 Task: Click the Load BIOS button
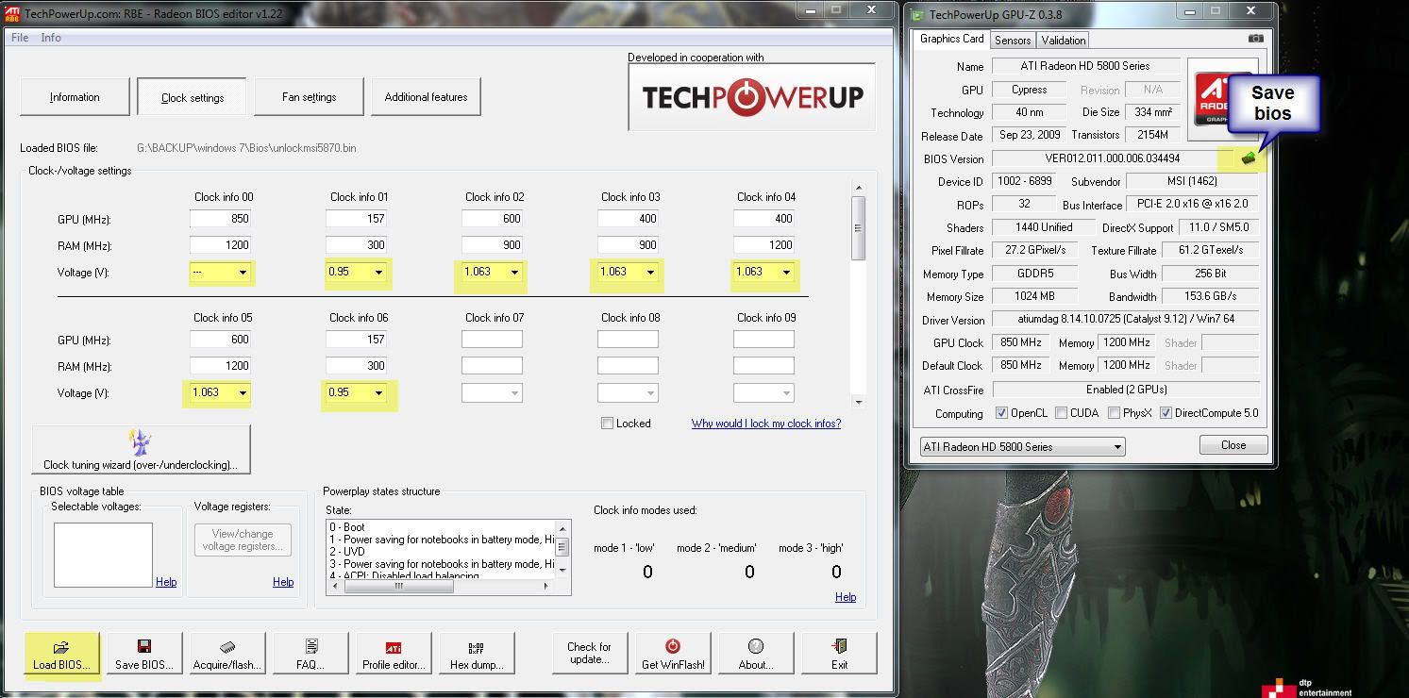coord(61,653)
